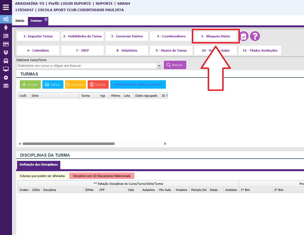
Task: Click the Turmas grid horizontal scrollbar
Action: 68,144
